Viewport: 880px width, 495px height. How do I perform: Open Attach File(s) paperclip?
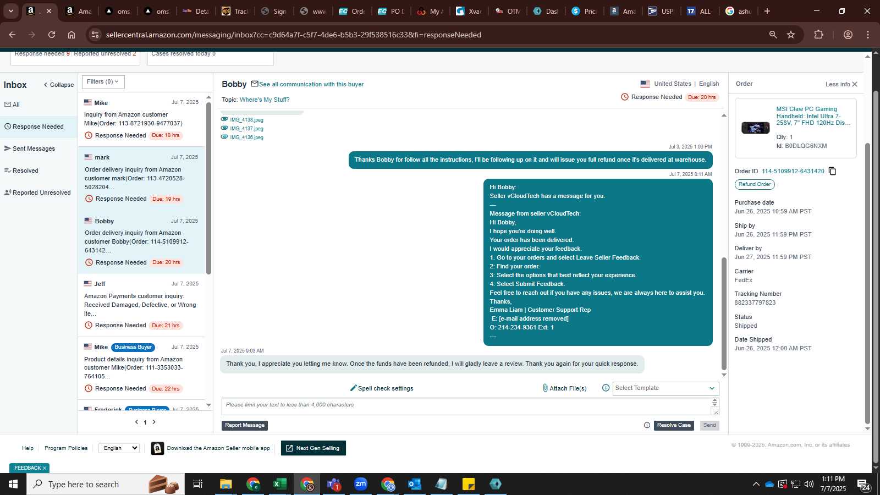(x=564, y=388)
